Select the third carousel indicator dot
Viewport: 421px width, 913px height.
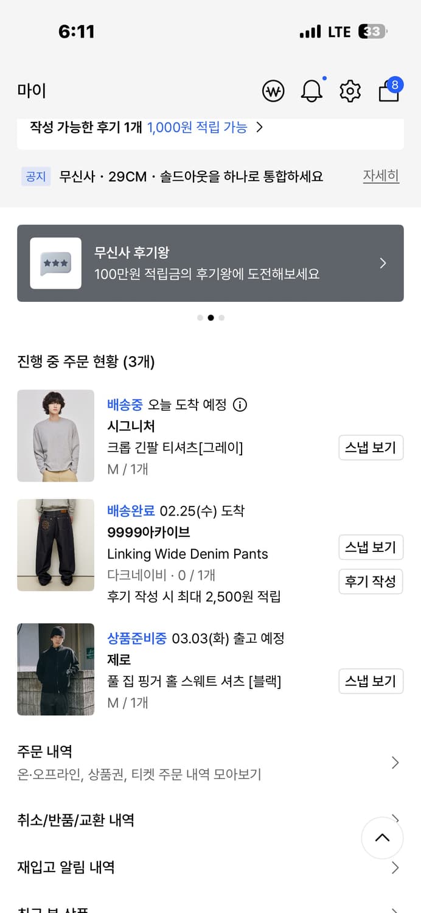221,318
